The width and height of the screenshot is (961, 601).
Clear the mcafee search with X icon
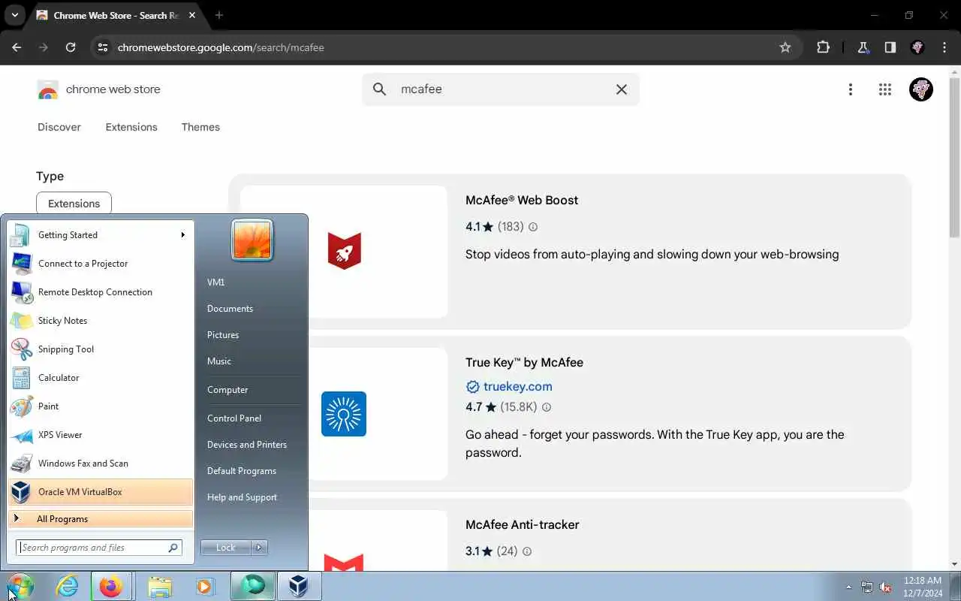point(622,89)
